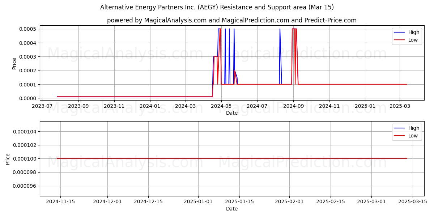
Task: Click the 2025-01-01 date tick label
Action: pyautogui.click(x=198, y=201)
